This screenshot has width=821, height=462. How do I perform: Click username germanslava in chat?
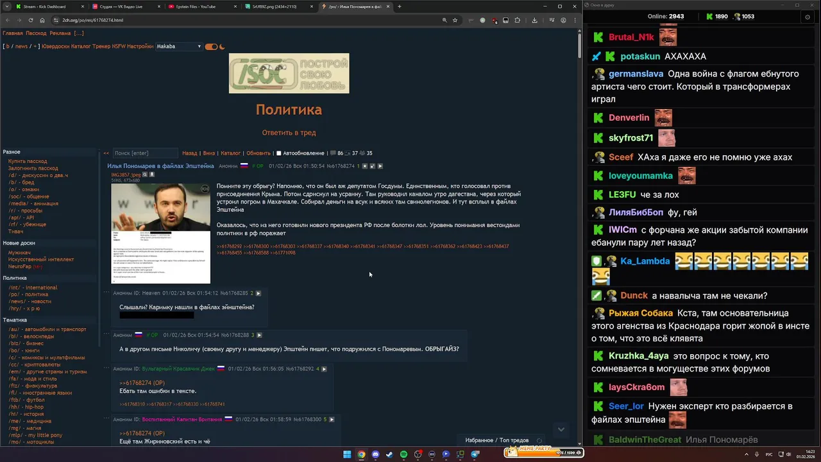click(x=636, y=74)
